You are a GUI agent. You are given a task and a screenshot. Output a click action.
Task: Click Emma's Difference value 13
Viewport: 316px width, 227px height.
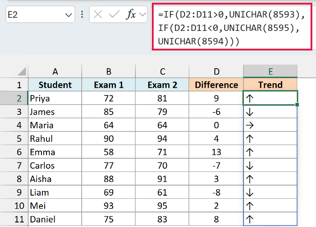pos(216,152)
